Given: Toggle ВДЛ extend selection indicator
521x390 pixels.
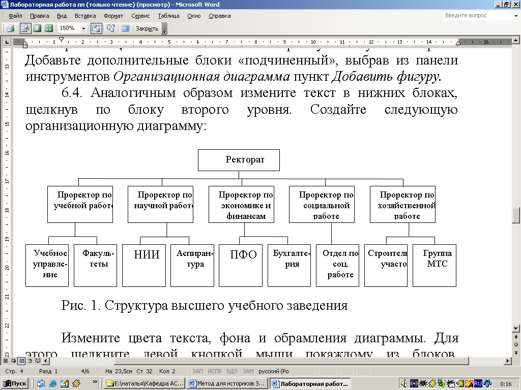Looking at the screenshot, I should (x=231, y=371).
